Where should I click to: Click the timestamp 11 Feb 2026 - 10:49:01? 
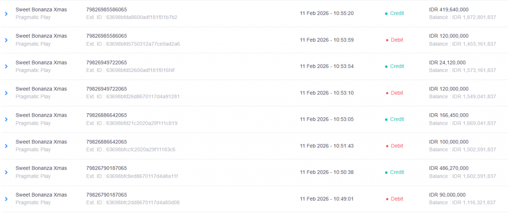pos(326,199)
